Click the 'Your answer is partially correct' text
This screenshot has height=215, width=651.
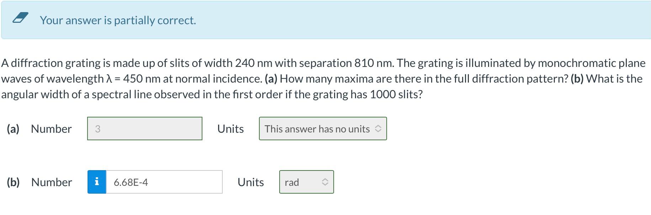click(118, 20)
